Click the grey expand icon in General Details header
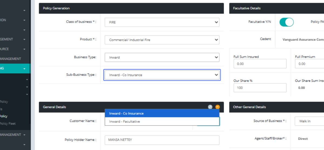 coord(210,107)
